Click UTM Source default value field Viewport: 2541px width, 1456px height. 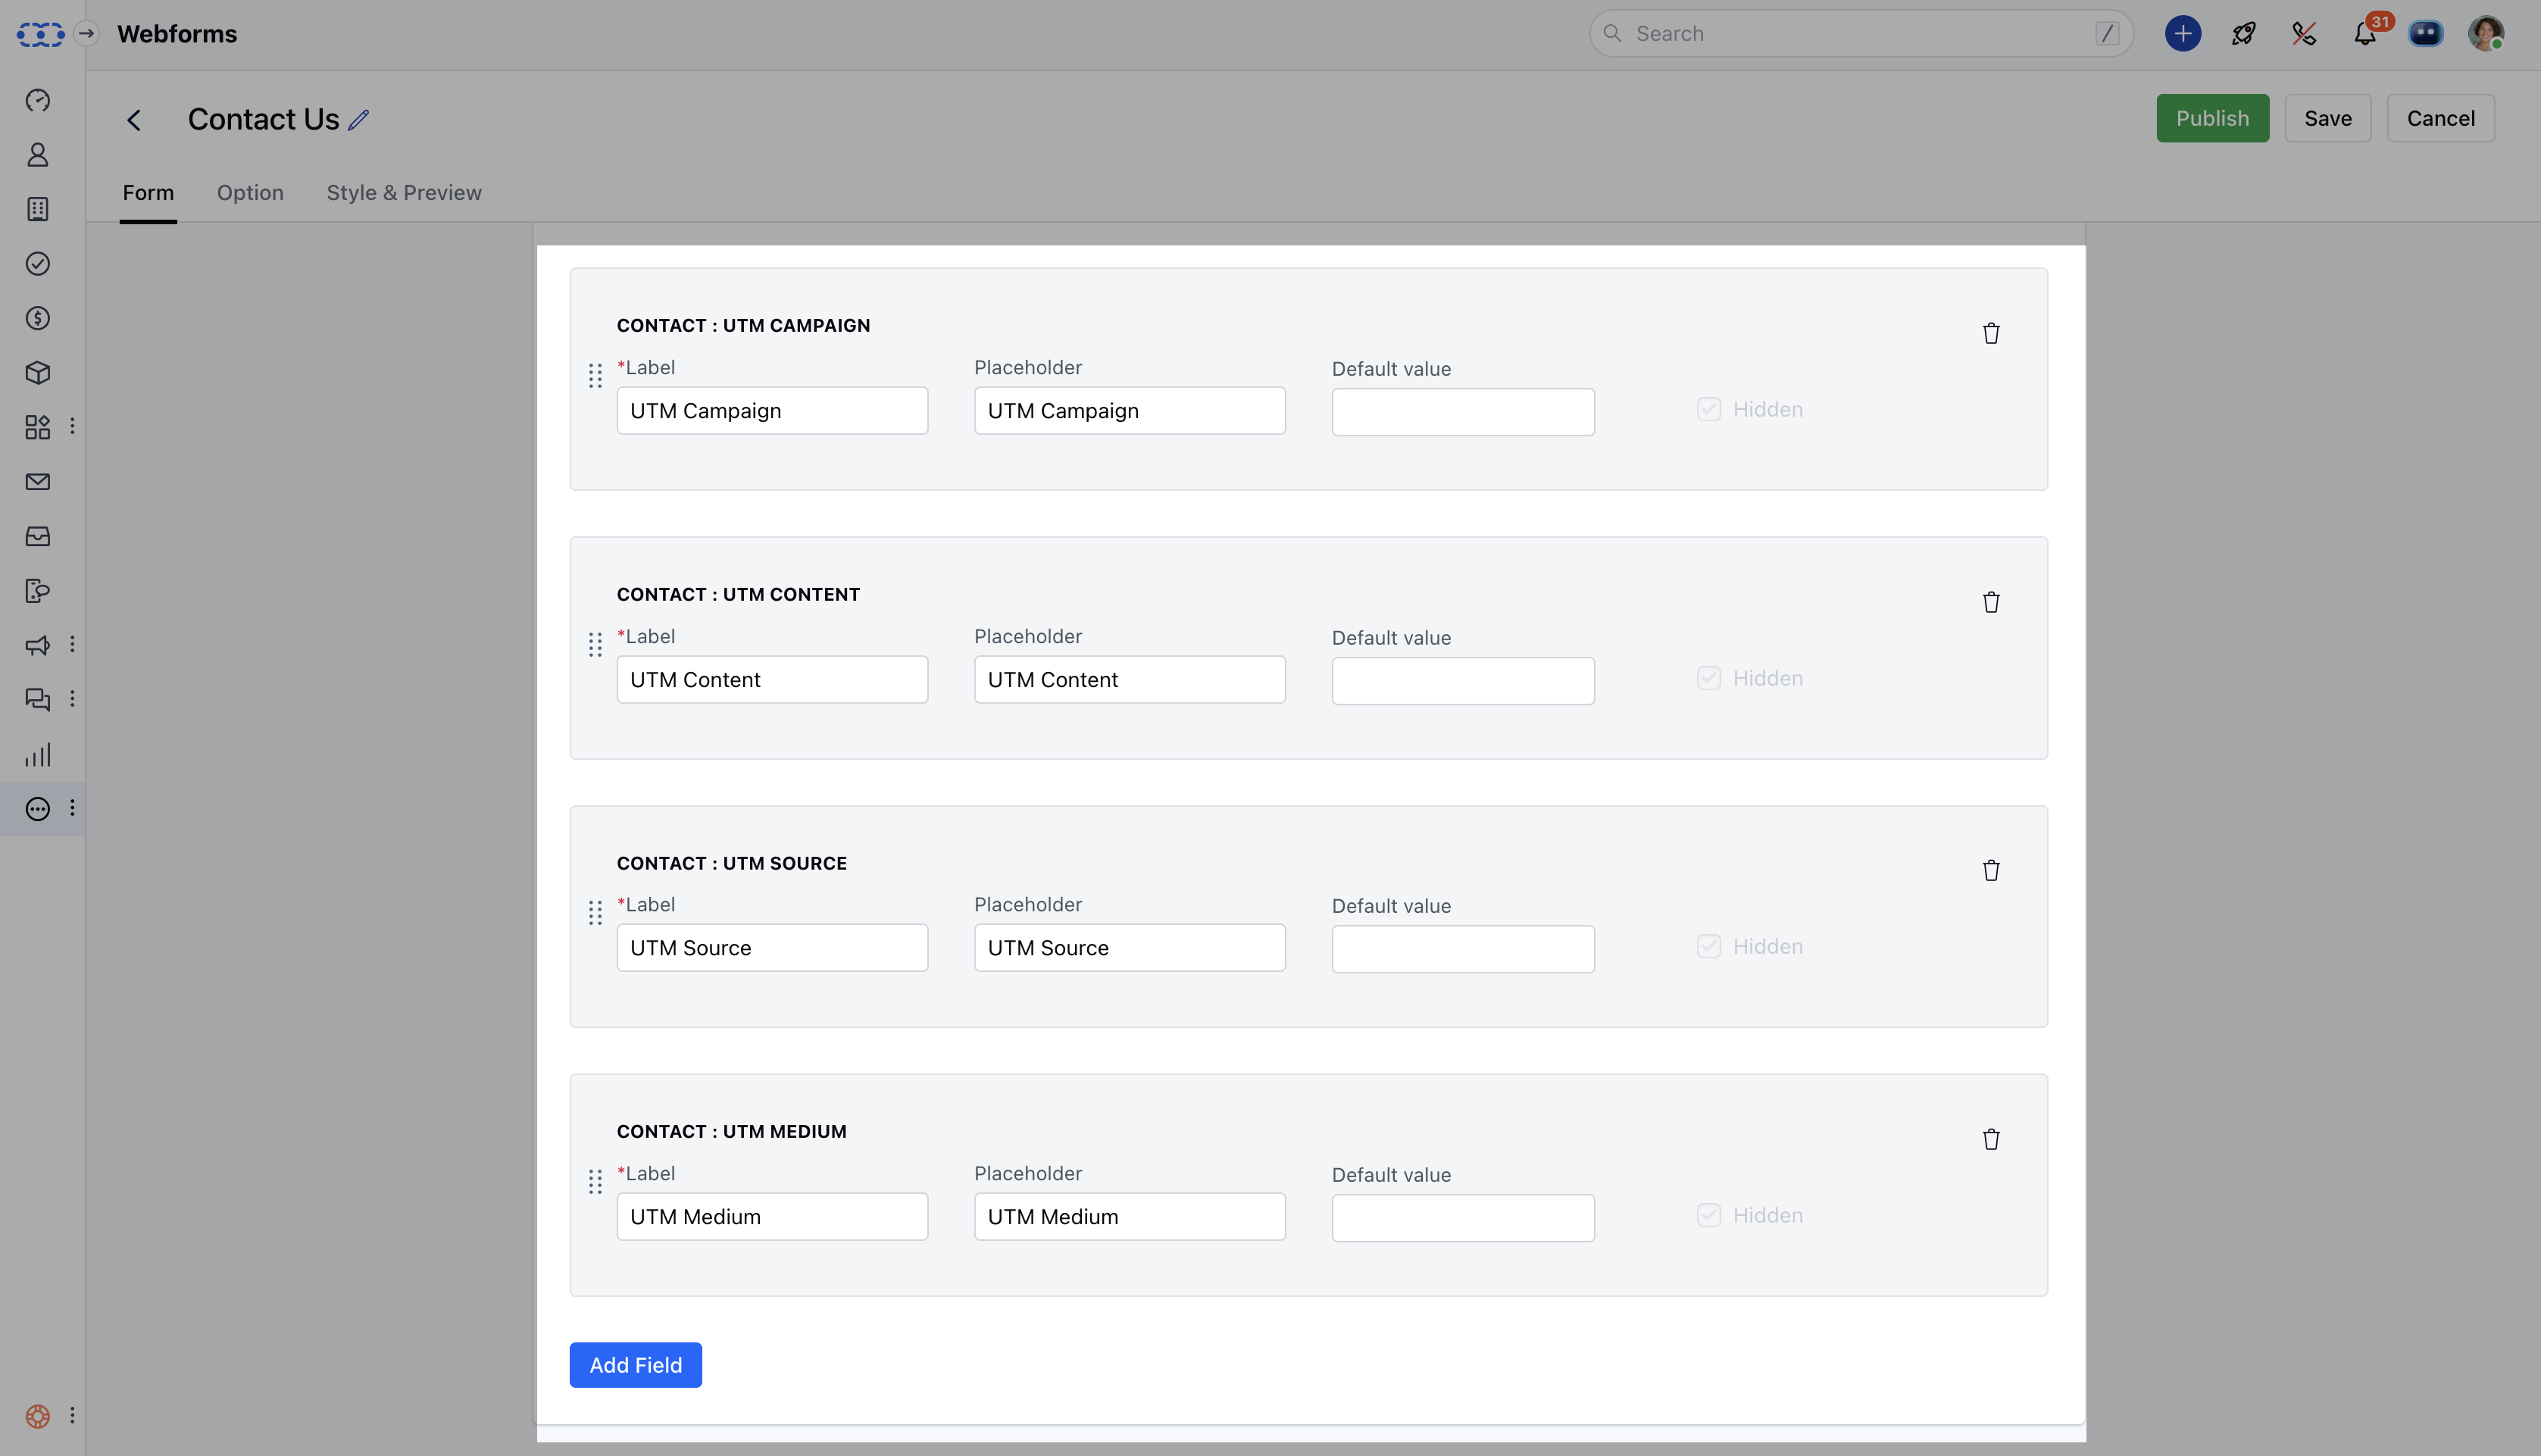coord(1462,949)
